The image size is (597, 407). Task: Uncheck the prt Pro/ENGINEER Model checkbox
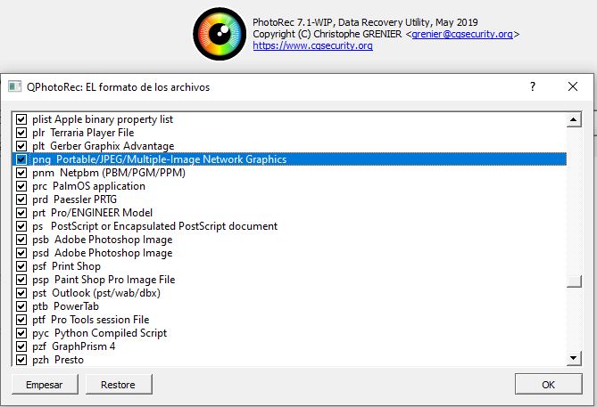coord(21,213)
